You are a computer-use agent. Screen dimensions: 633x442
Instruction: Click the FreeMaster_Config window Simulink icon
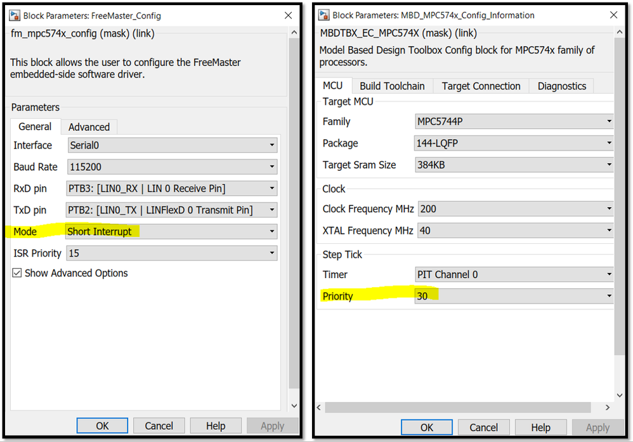[x=15, y=15]
